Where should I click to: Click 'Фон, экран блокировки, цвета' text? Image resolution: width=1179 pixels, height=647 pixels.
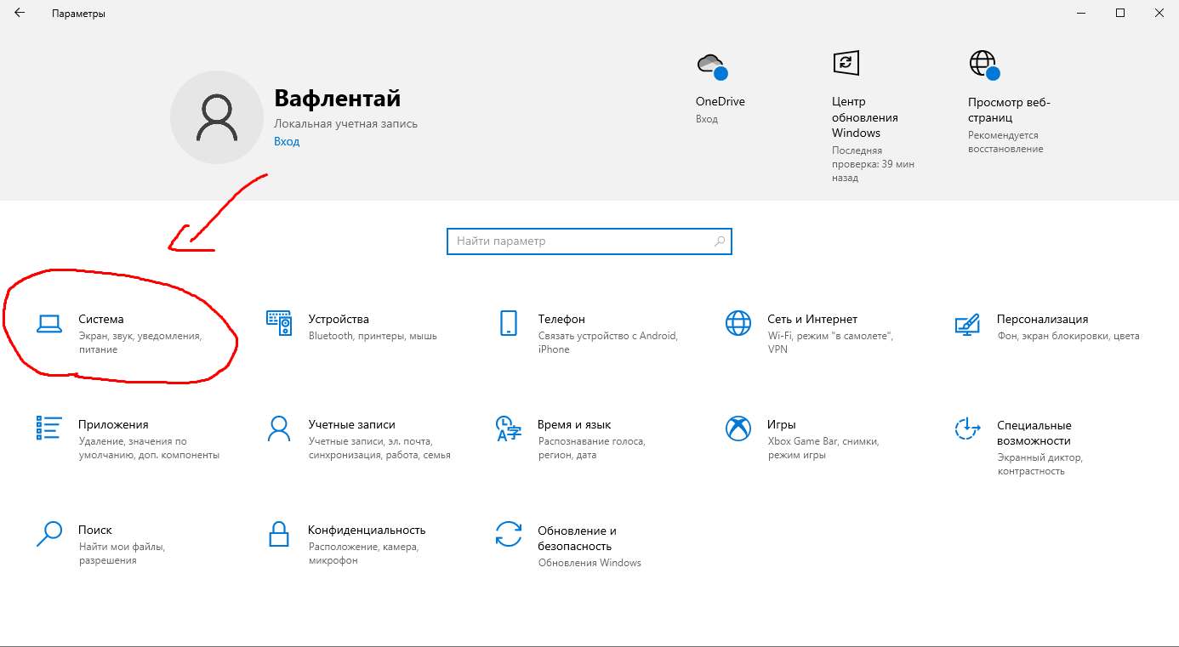click(x=1068, y=336)
